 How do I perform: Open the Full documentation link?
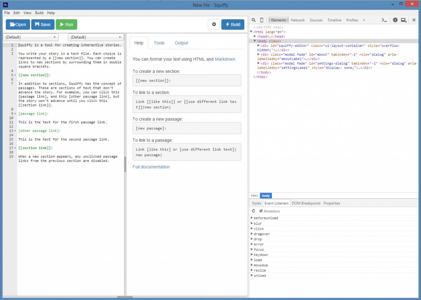click(x=151, y=167)
